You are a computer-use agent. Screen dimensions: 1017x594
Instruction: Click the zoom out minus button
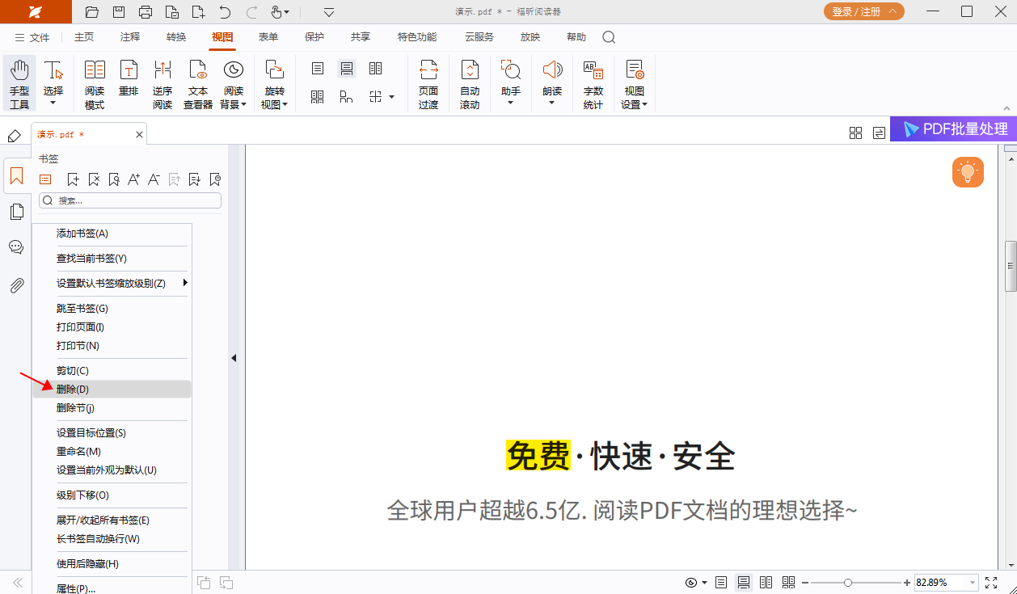[805, 583]
